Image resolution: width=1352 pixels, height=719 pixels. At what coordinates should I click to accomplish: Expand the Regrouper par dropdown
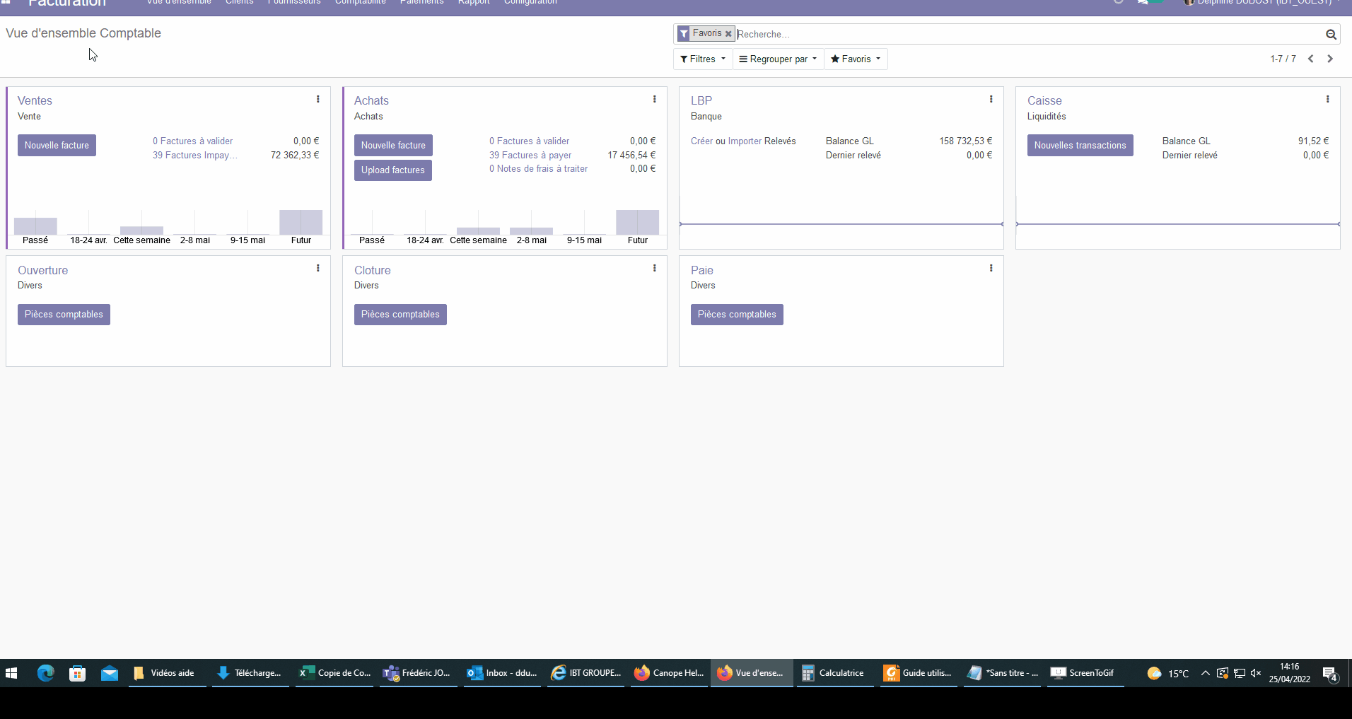click(x=778, y=59)
